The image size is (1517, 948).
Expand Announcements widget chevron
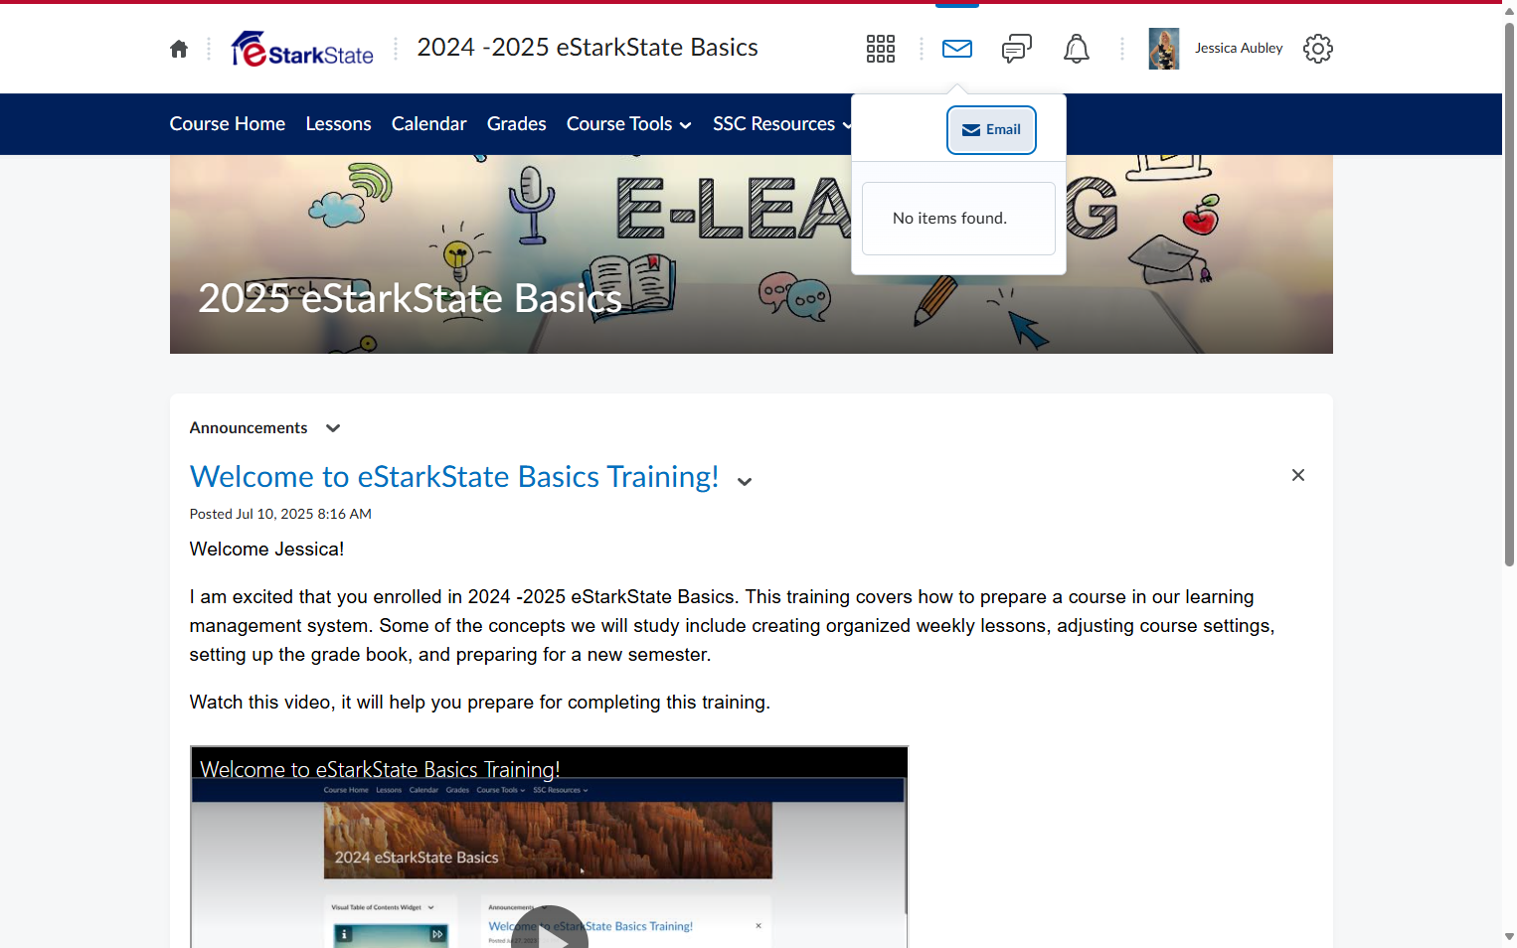pyautogui.click(x=333, y=428)
